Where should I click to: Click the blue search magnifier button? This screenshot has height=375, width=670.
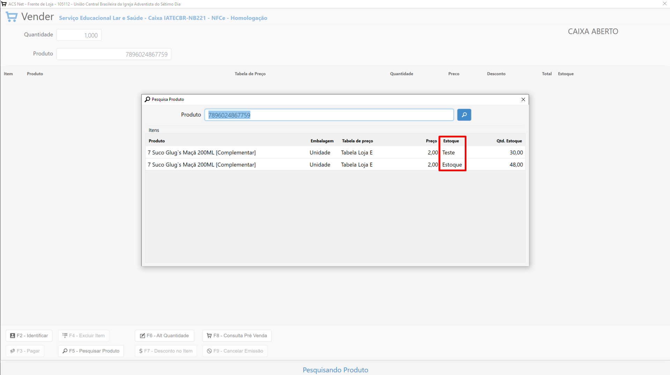464,115
